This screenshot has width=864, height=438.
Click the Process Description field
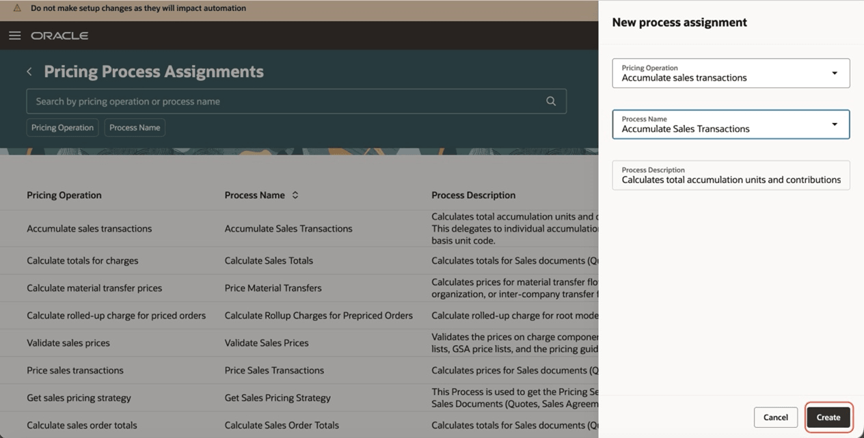coord(731,176)
